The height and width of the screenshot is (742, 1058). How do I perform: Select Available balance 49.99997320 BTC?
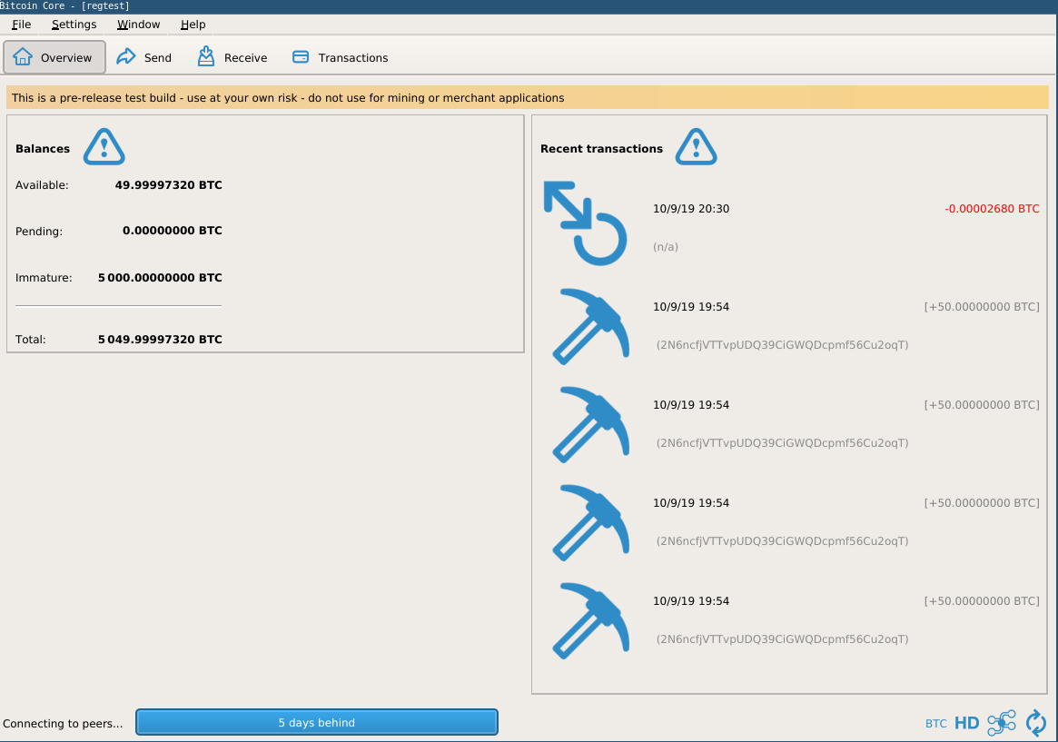[169, 185]
